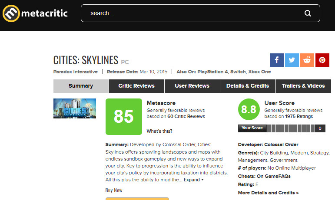Click the Colossal Order developer link

pos(281,144)
